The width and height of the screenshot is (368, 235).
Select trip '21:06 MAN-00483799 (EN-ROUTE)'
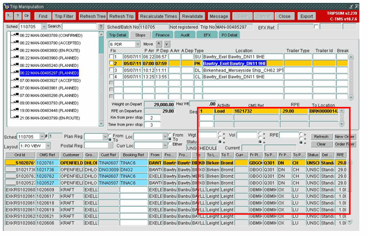(50, 118)
